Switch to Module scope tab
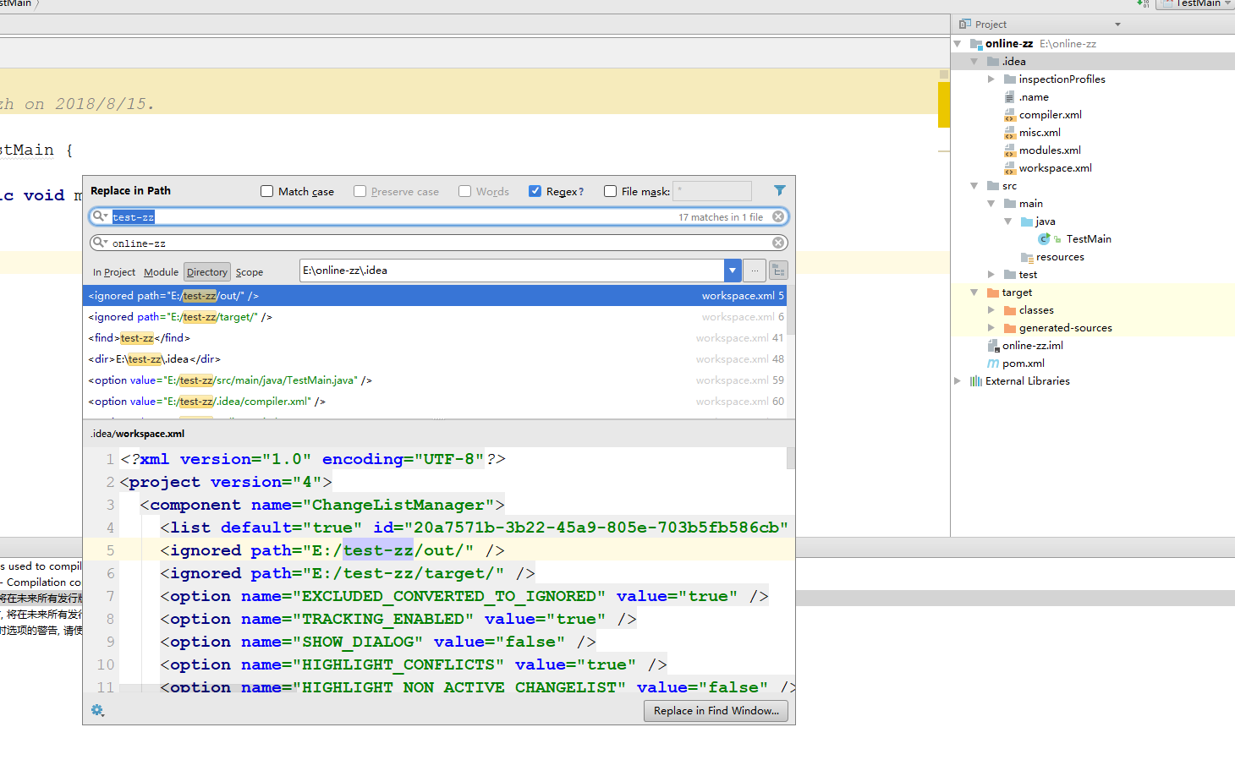Viewport: 1235px width, 760px height. click(x=161, y=272)
